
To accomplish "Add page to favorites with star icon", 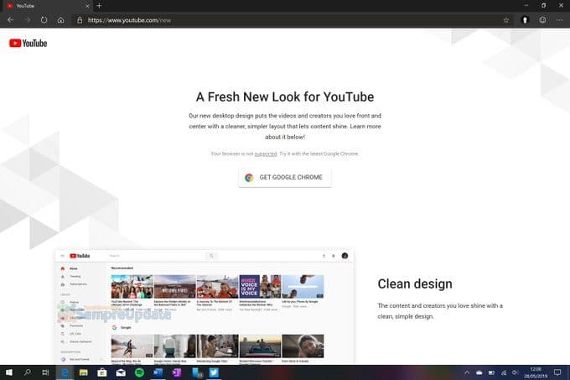I will point(506,20).
